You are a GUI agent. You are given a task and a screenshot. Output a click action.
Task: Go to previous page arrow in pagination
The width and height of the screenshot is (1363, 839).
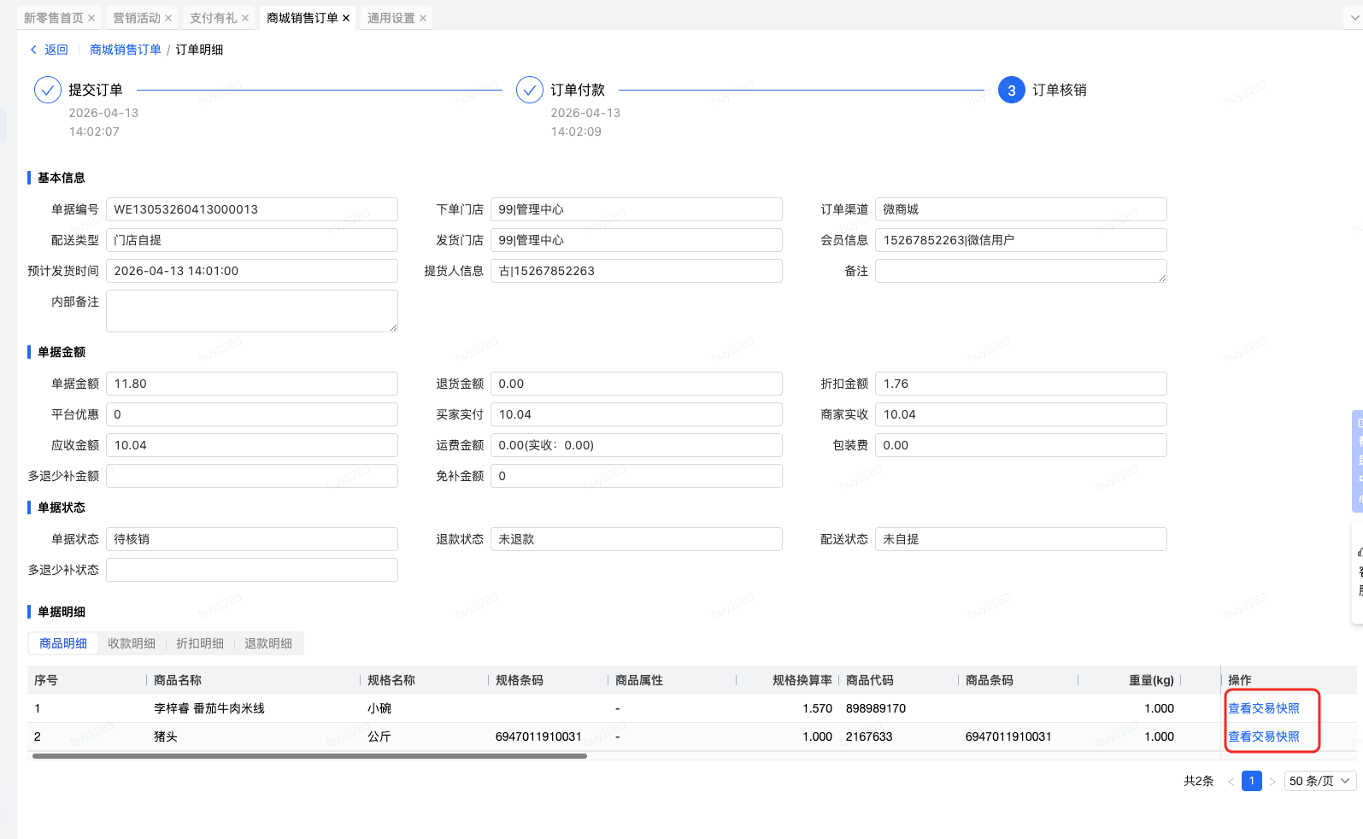click(x=1231, y=781)
